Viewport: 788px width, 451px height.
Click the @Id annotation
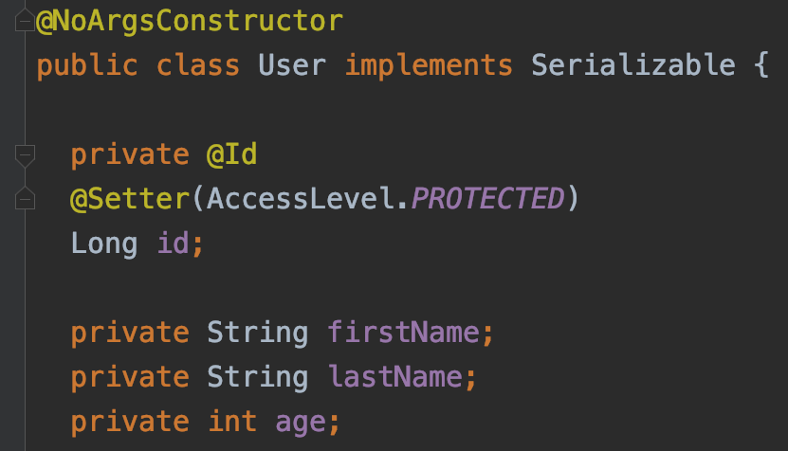[232, 154]
